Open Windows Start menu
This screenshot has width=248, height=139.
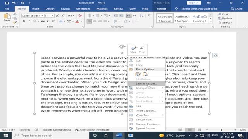[x=6, y=136]
